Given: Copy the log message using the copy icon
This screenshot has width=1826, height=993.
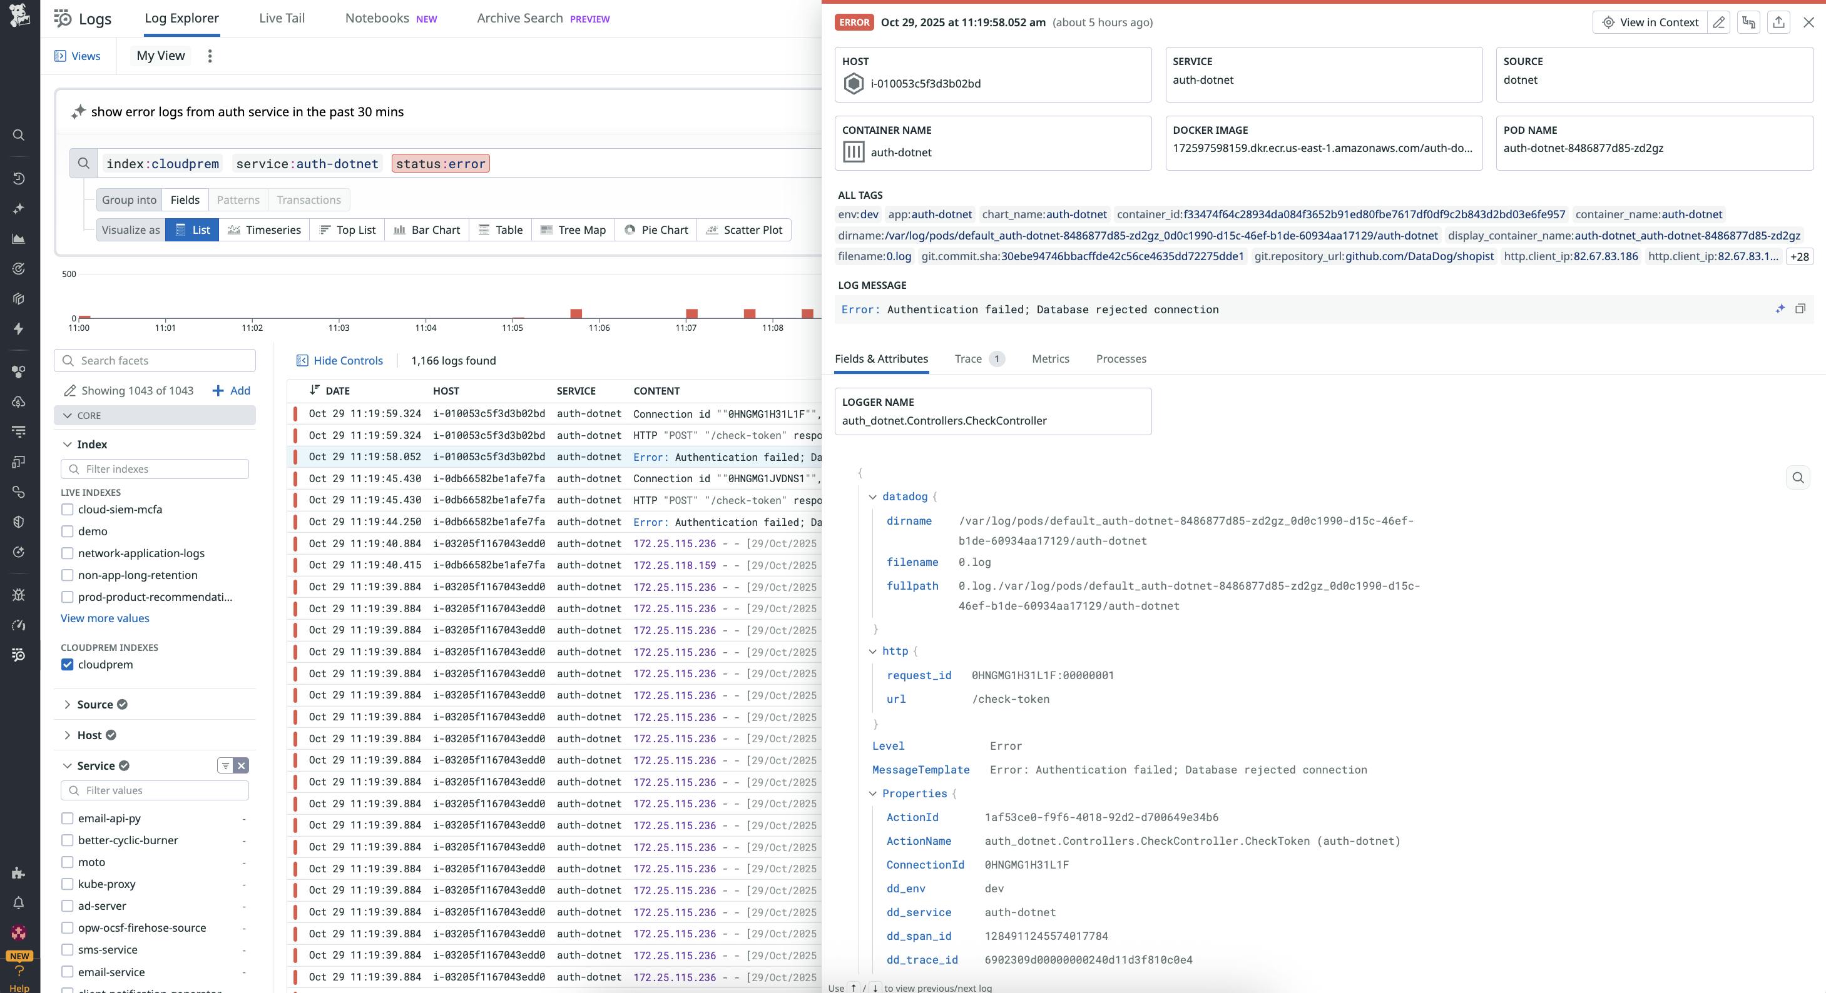Looking at the screenshot, I should point(1800,309).
